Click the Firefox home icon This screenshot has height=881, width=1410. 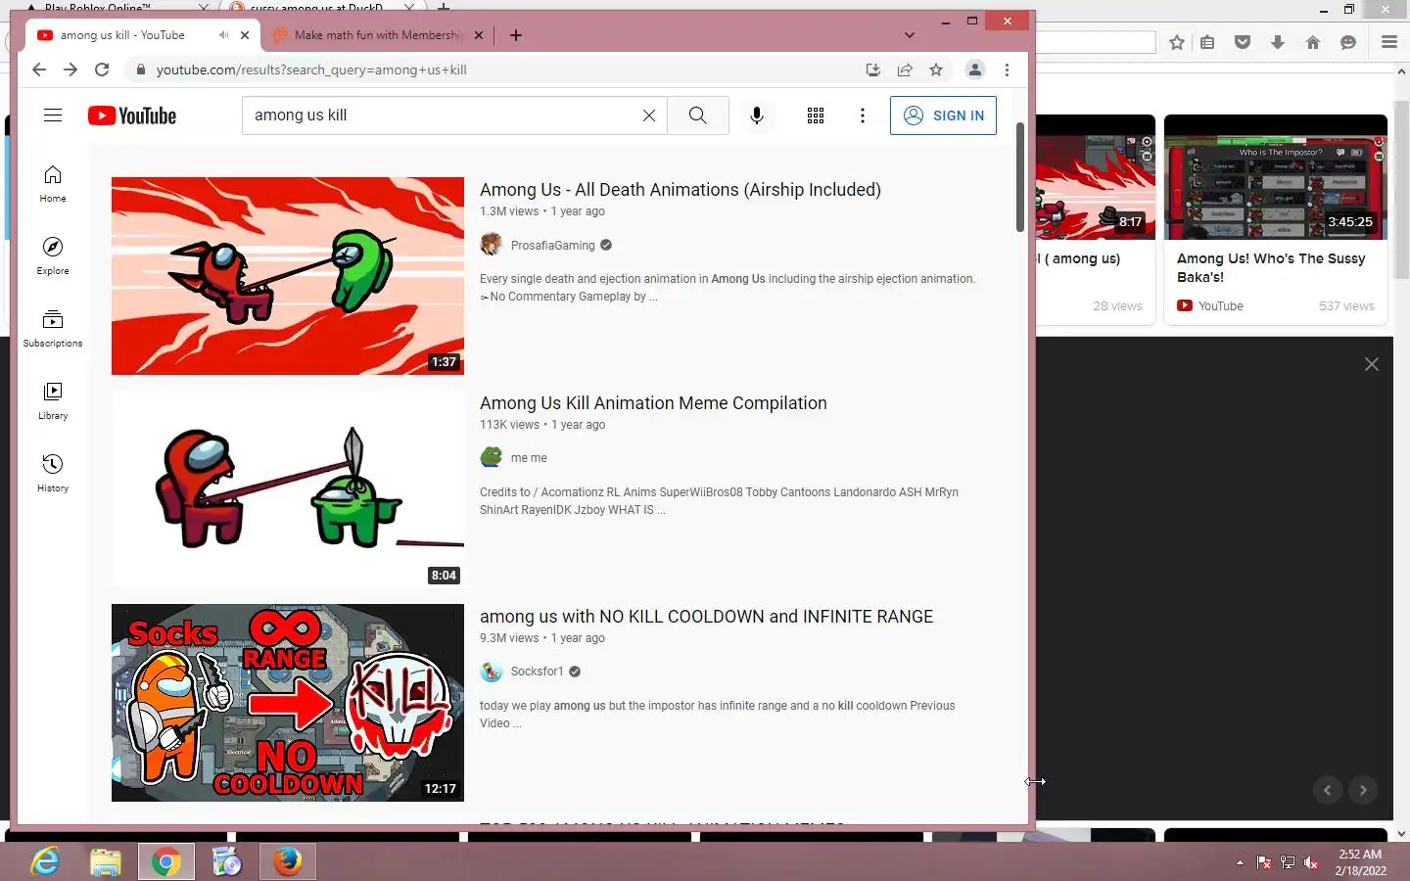pos(1313,42)
